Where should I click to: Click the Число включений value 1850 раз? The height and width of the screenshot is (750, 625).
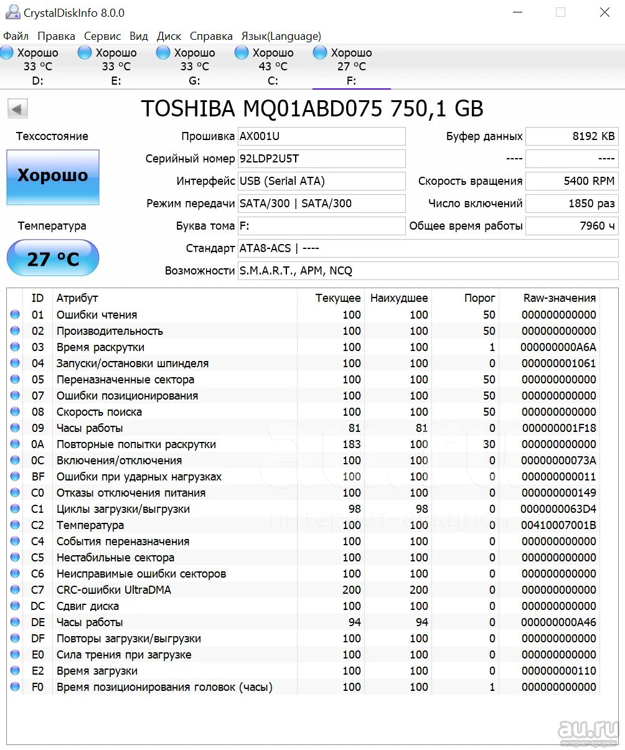click(x=572, y=204)
